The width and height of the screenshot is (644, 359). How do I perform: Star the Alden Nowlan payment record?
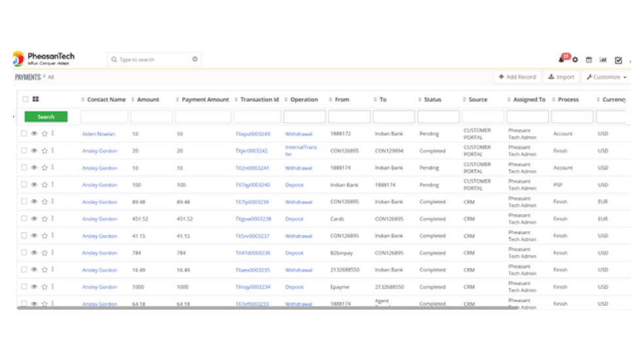(45, 134)
